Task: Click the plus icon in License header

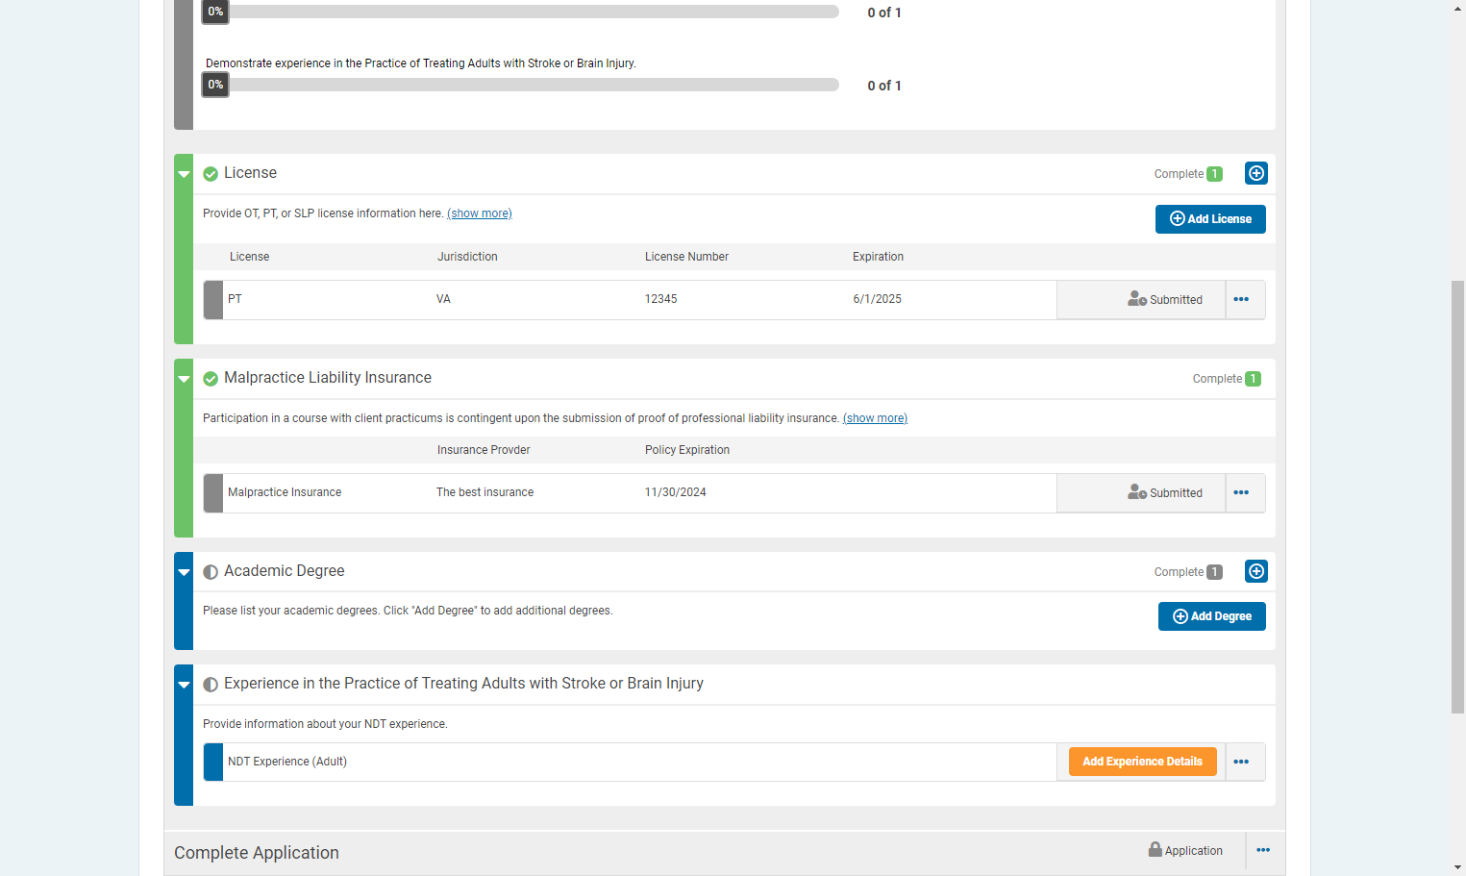Action: [x=1255, y=173]
